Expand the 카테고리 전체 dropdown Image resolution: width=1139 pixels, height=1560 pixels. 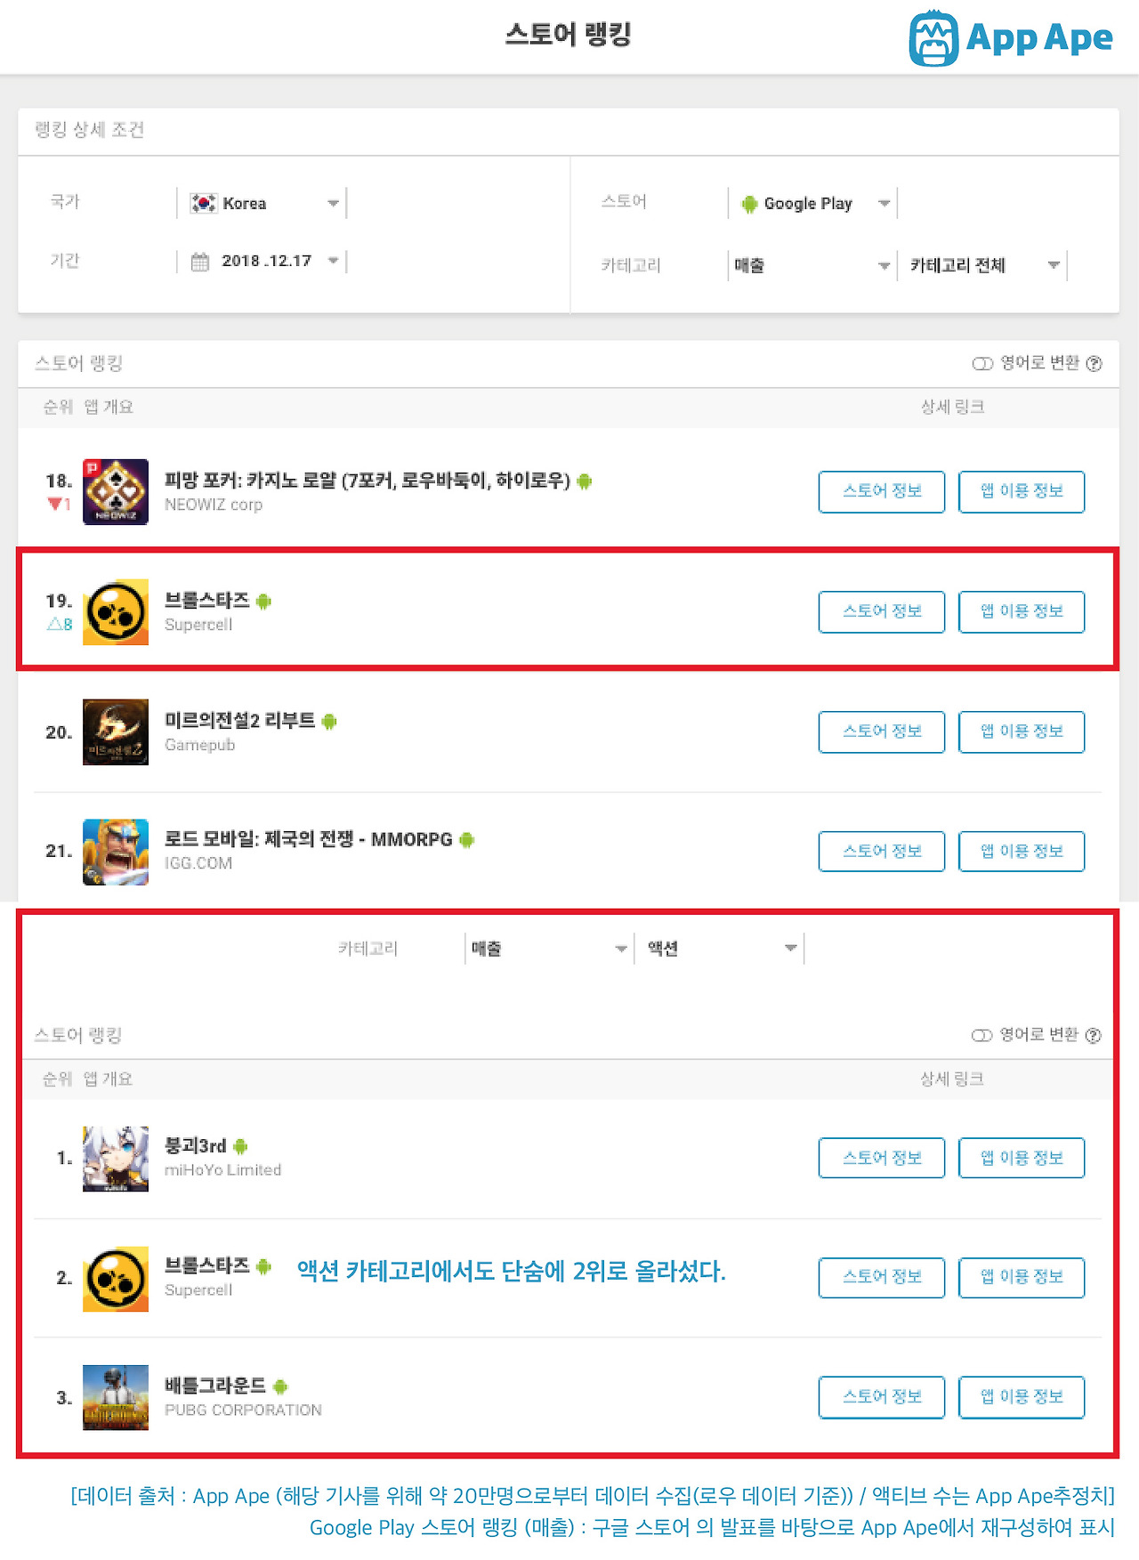983,265
